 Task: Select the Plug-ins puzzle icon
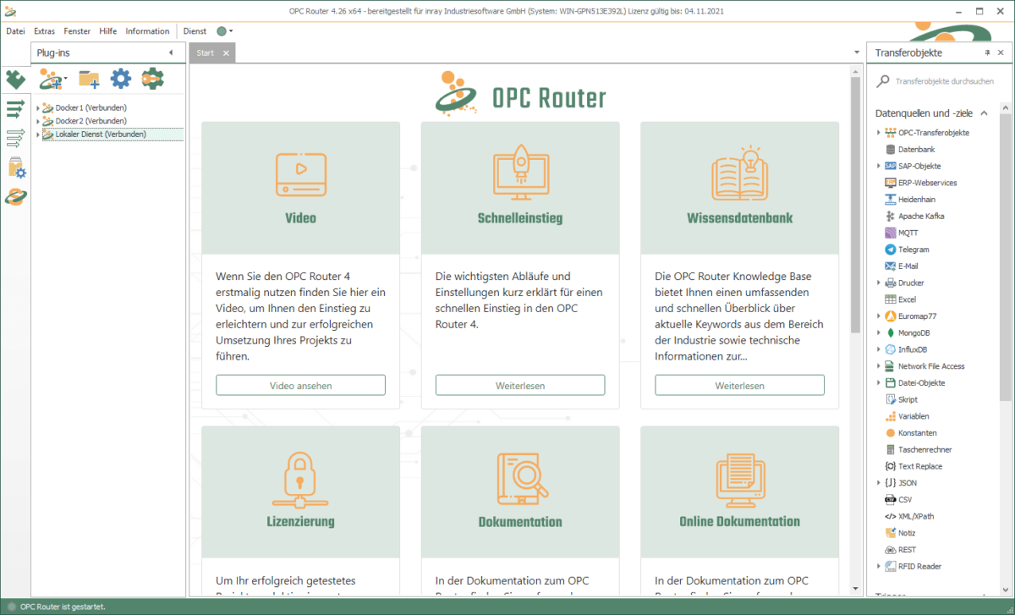(x=15, y=79)
